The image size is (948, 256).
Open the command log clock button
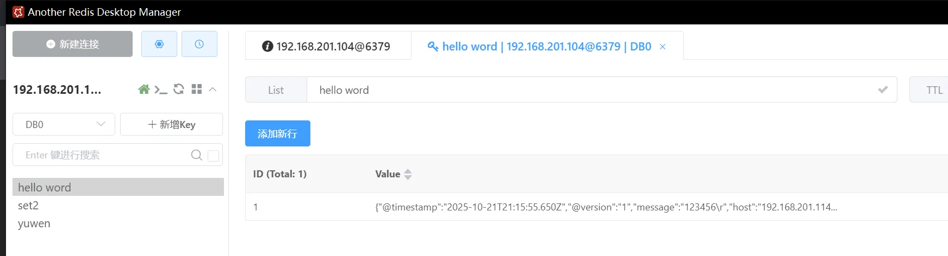click(x=199, y=44)
